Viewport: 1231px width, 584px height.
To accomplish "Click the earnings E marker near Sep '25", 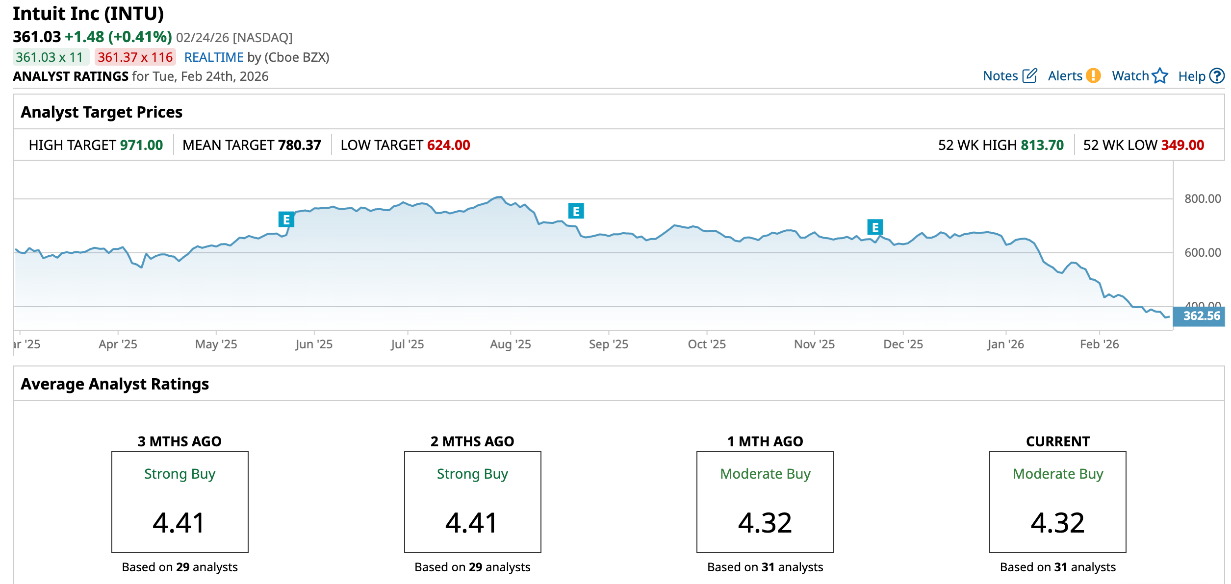I will (576, 211).
